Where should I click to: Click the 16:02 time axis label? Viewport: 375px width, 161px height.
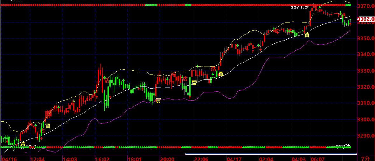tap(102, 159)
